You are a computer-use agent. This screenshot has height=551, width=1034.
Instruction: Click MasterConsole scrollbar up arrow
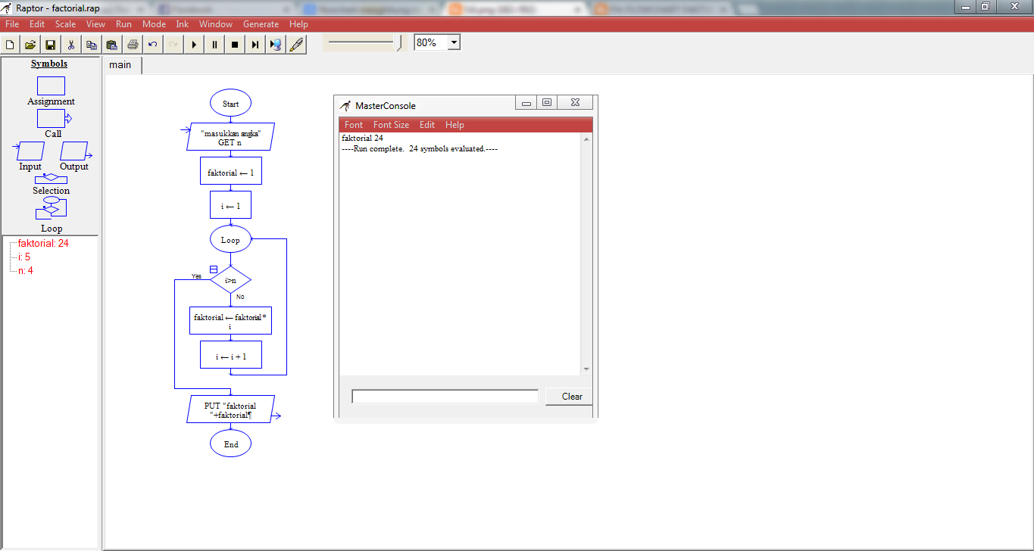[x=586, y=139]
